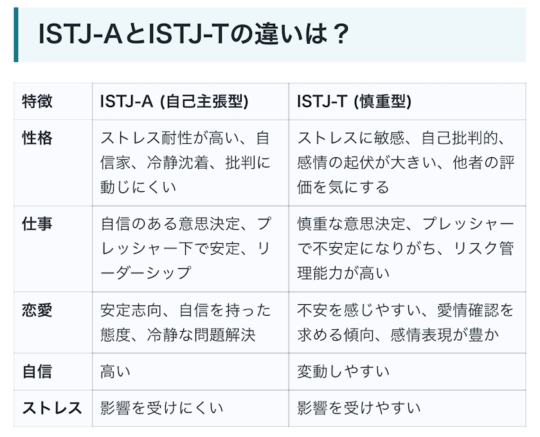Select the 特徴 header cell

tap(37, 101)
